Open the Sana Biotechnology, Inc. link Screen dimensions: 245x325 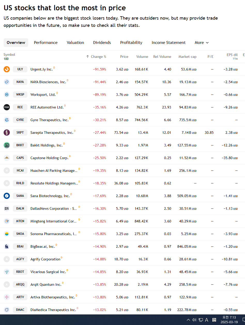[50, 196]
